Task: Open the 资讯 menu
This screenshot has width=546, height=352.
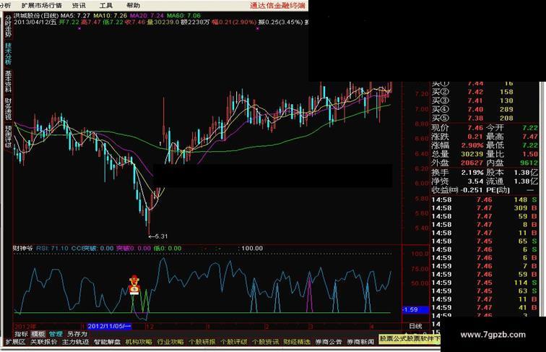Action: point(79,5)
